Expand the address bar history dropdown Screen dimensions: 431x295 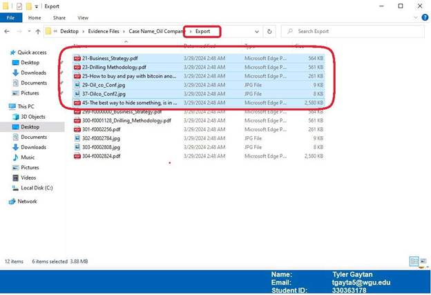(x=257, y=32)
